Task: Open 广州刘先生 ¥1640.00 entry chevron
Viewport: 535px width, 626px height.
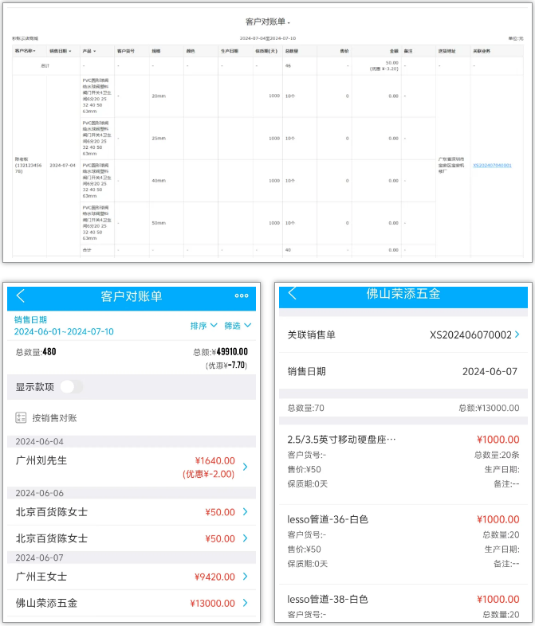Action: pos(246,467)
